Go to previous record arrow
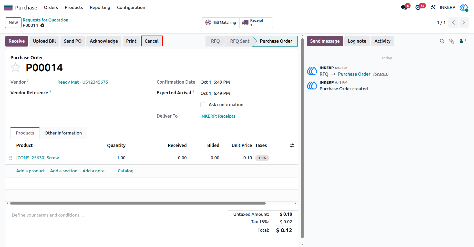The width and height of the screenshot is (474, 247). coord(453,23)
